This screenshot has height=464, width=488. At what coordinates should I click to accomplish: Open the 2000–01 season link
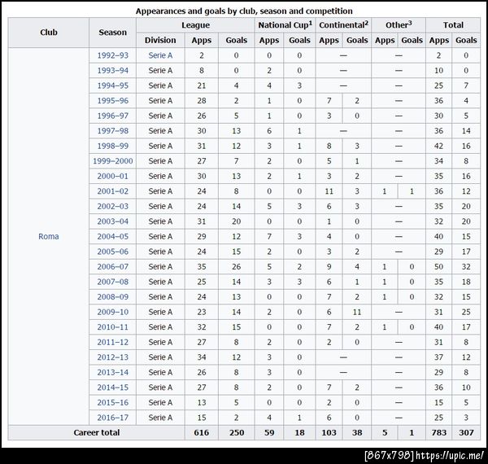click(x=113, y=177)
